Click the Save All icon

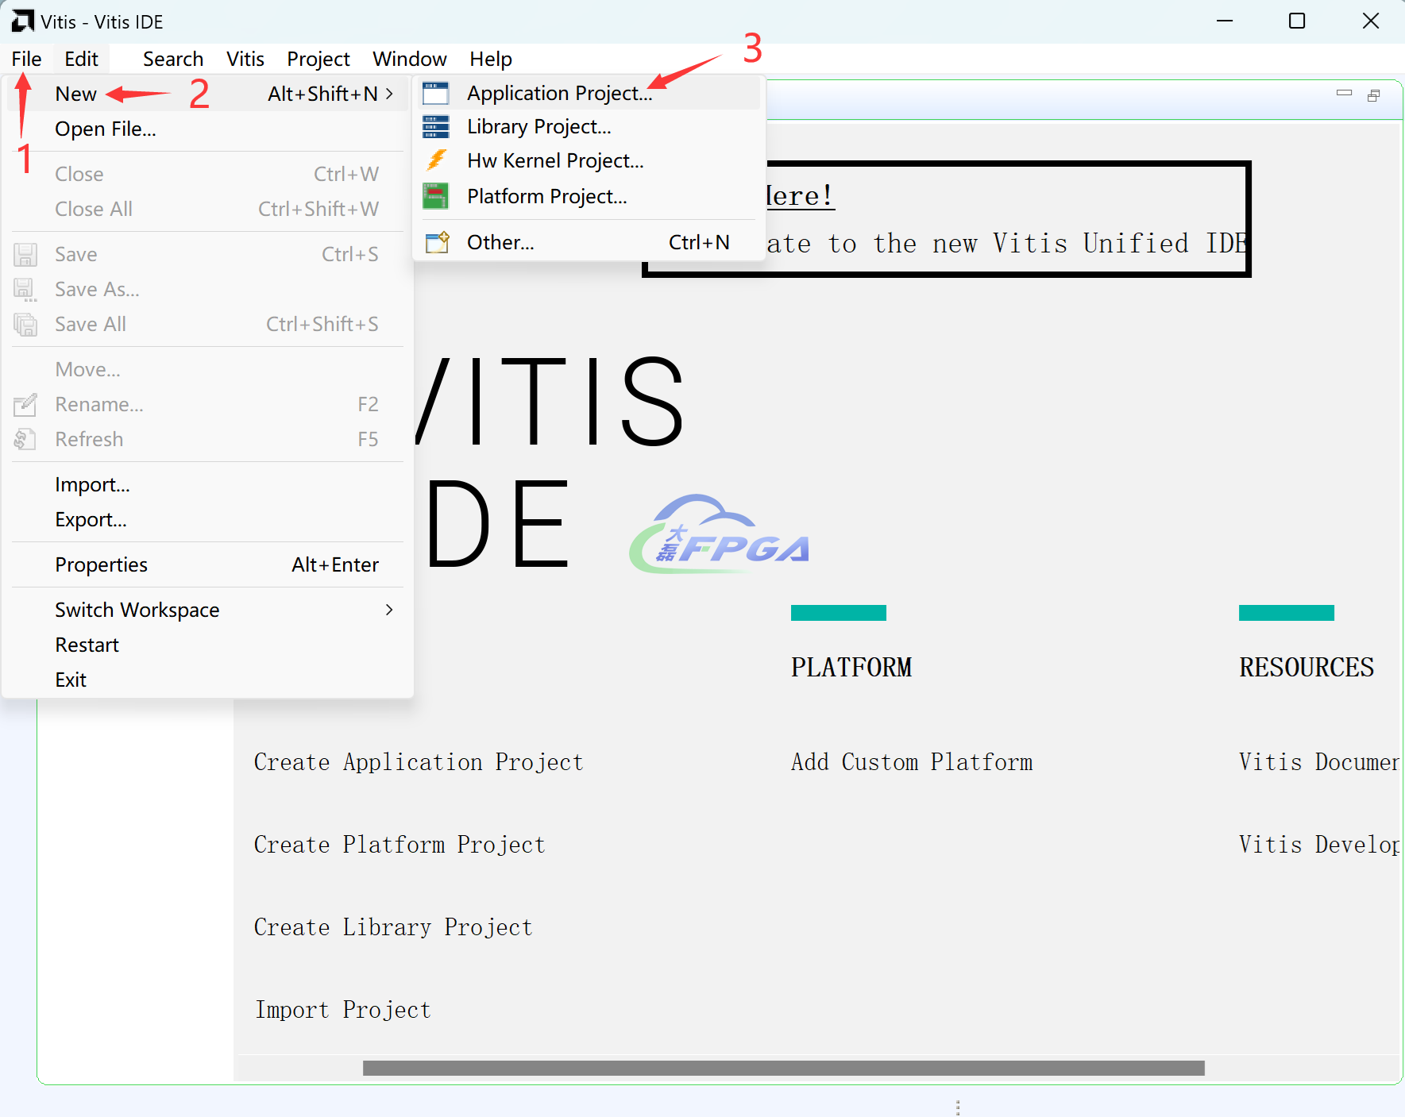point(25,324)
